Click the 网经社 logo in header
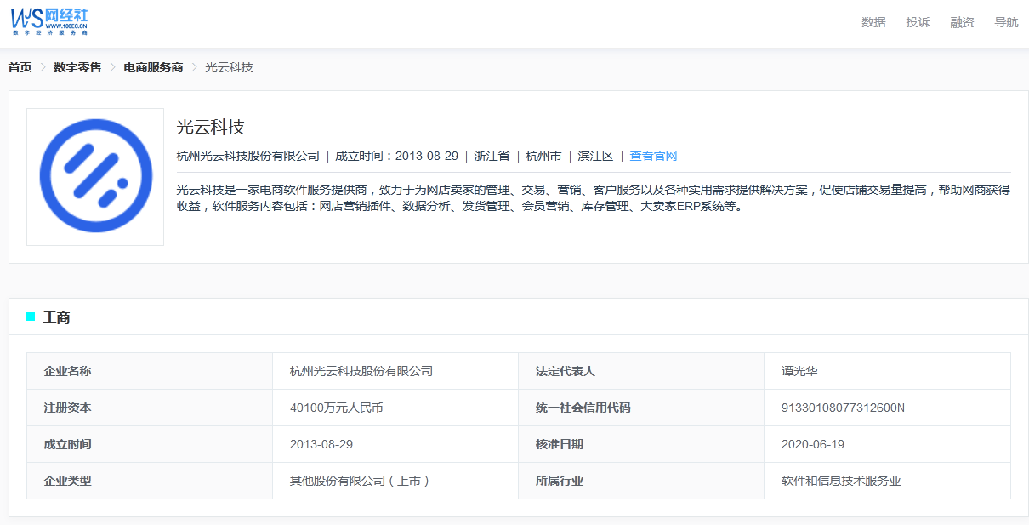 pyautogui.click(x=49, y=21)
